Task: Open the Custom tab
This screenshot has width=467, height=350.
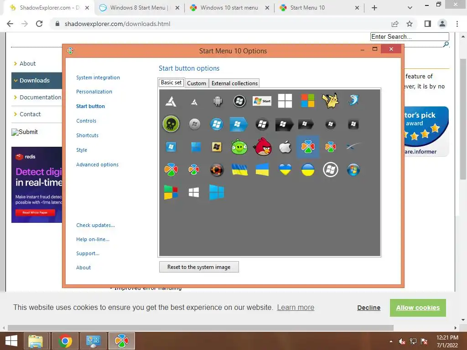Action: pyautogui.click(x=197, y=83)
